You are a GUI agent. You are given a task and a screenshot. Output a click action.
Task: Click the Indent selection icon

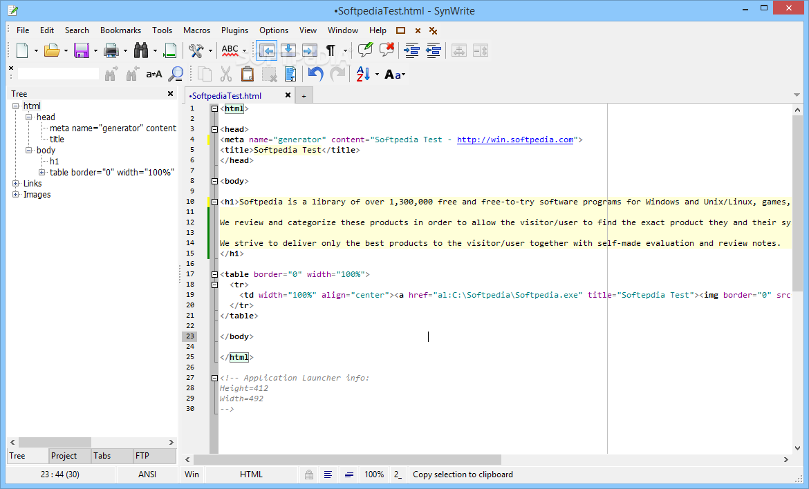click(411, 50)
